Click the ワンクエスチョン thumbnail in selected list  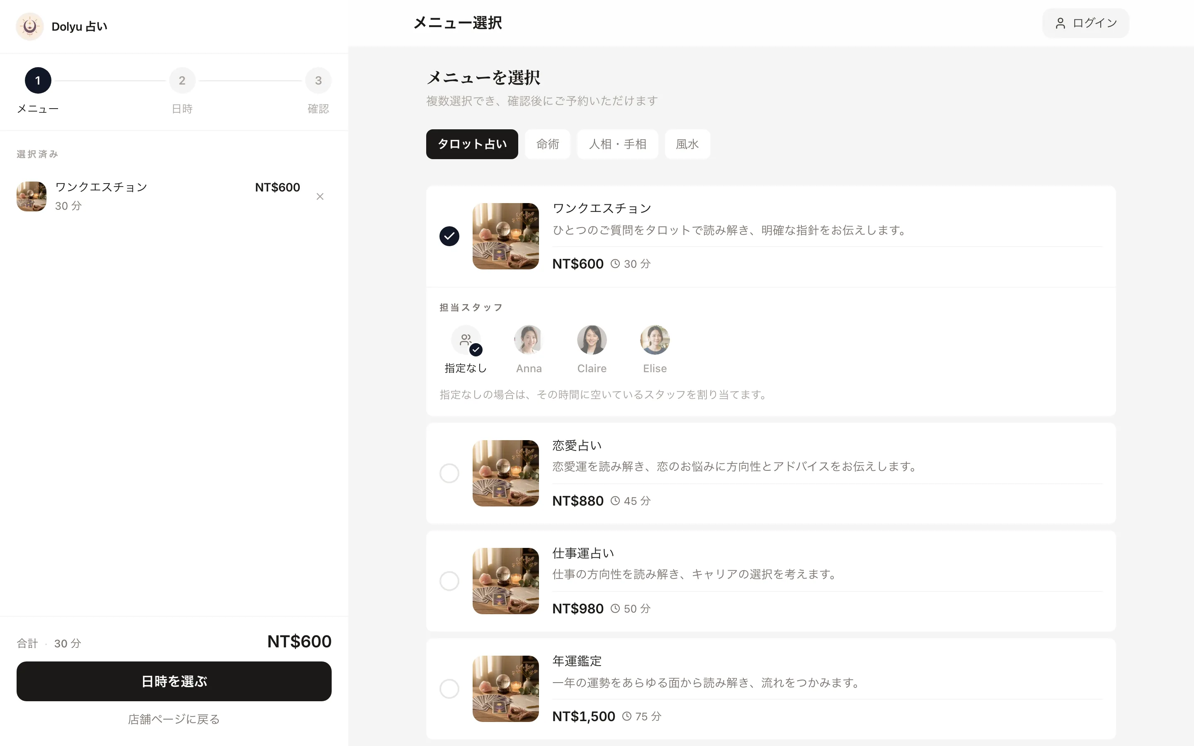pos(32,196)
